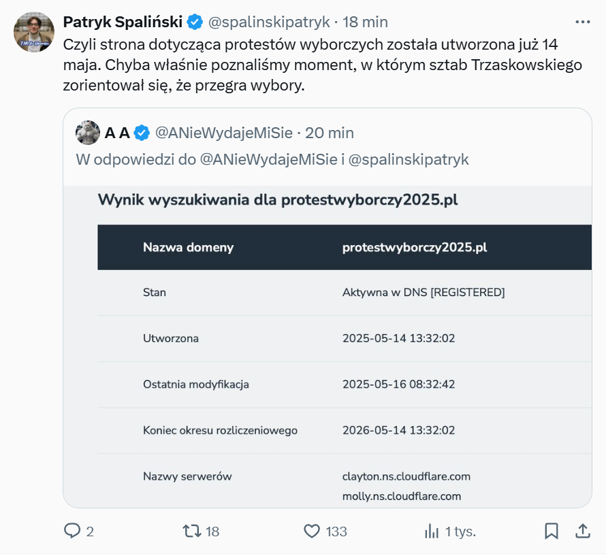View post analytics showing 1 tys. views
The height and width of the screenshot is (556, 606).
pyautogui.click(x=432, y=531)
